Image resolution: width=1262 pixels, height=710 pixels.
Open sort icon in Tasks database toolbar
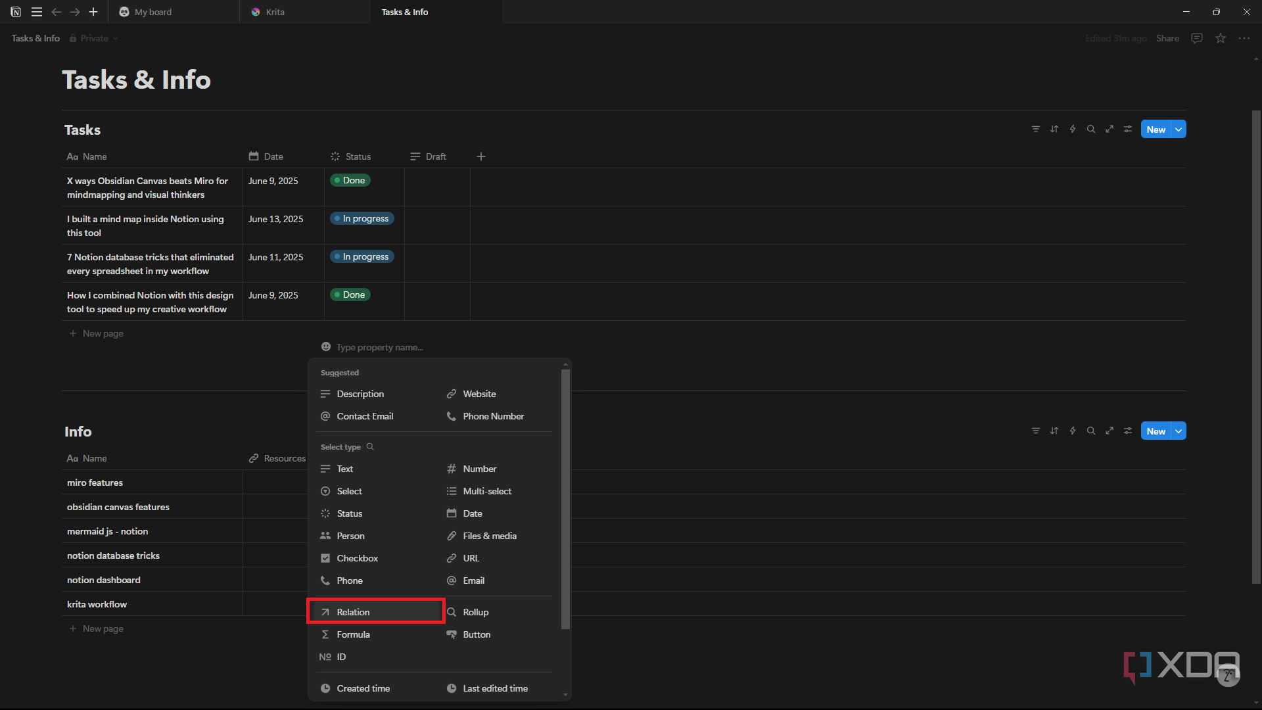[x=1054, y=130]
